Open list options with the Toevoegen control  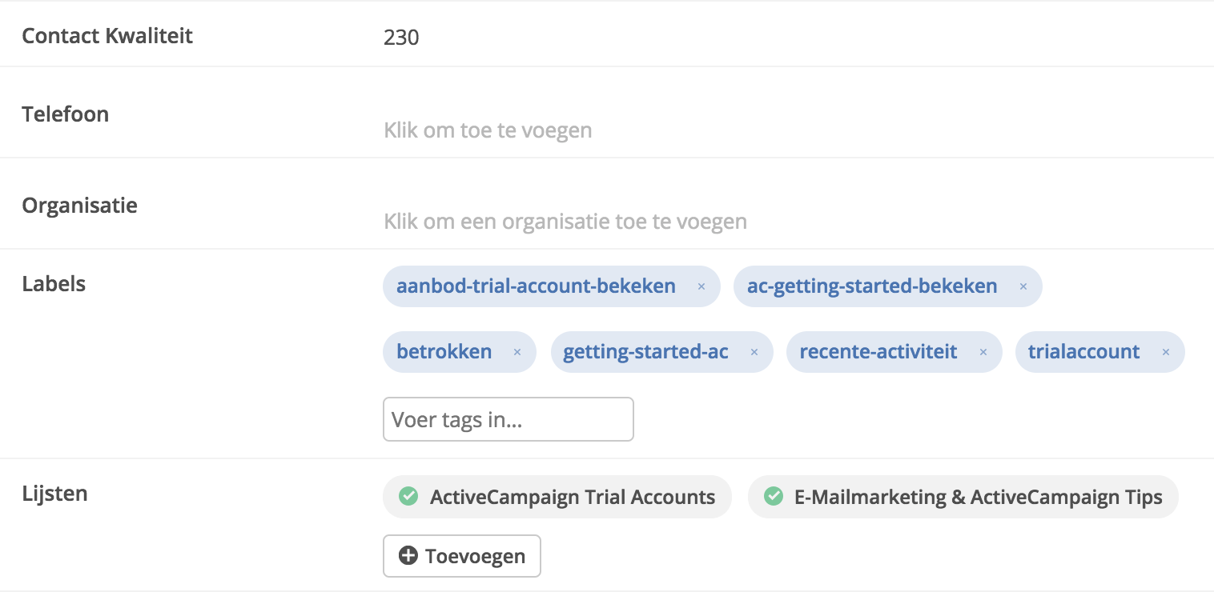pyautogui.click(x=461, y=555)
